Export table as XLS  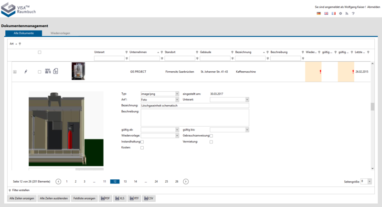click(120, 198)
